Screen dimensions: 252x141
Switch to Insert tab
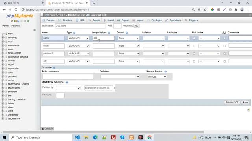109,20
